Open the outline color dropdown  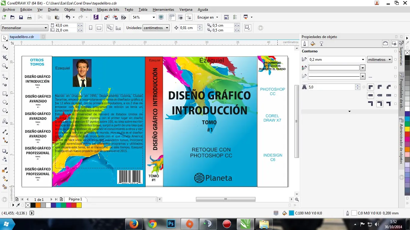pyautogui.click(x=363, y=68)
